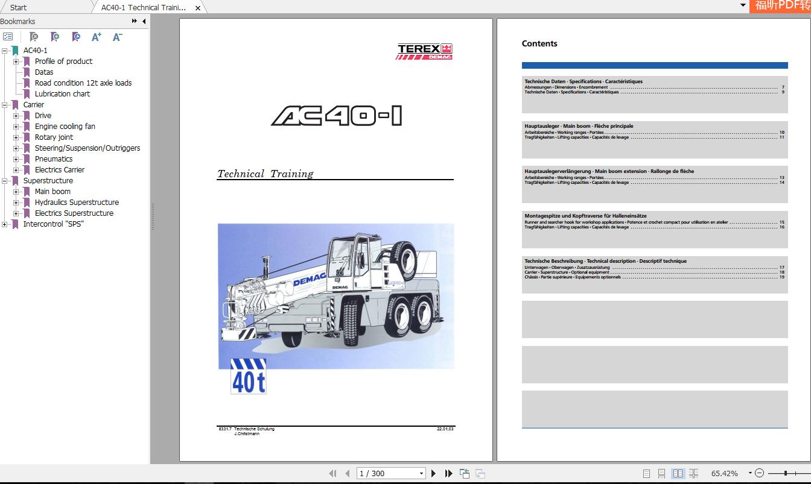Select the delete bookmark icon
Viewport: 811px width, 484px height.
click(33, 37)
